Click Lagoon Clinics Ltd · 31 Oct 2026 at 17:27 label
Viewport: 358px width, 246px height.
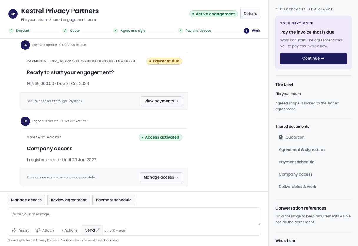(60, 121)
